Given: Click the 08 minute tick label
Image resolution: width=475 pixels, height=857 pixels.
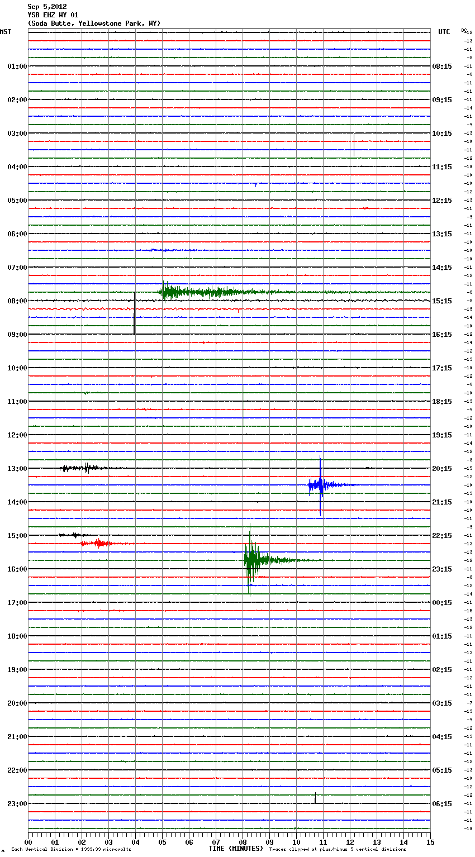Looking at the screenshot, I should pos(243,842).
